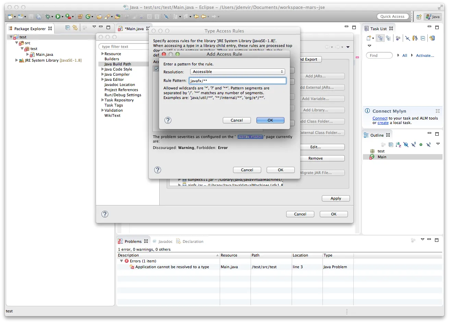
Task: Expand Java Code Style properties category
Action: point(102,69)
